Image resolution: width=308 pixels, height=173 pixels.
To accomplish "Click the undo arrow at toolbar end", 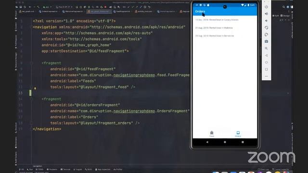I will (x=149, y=7).
